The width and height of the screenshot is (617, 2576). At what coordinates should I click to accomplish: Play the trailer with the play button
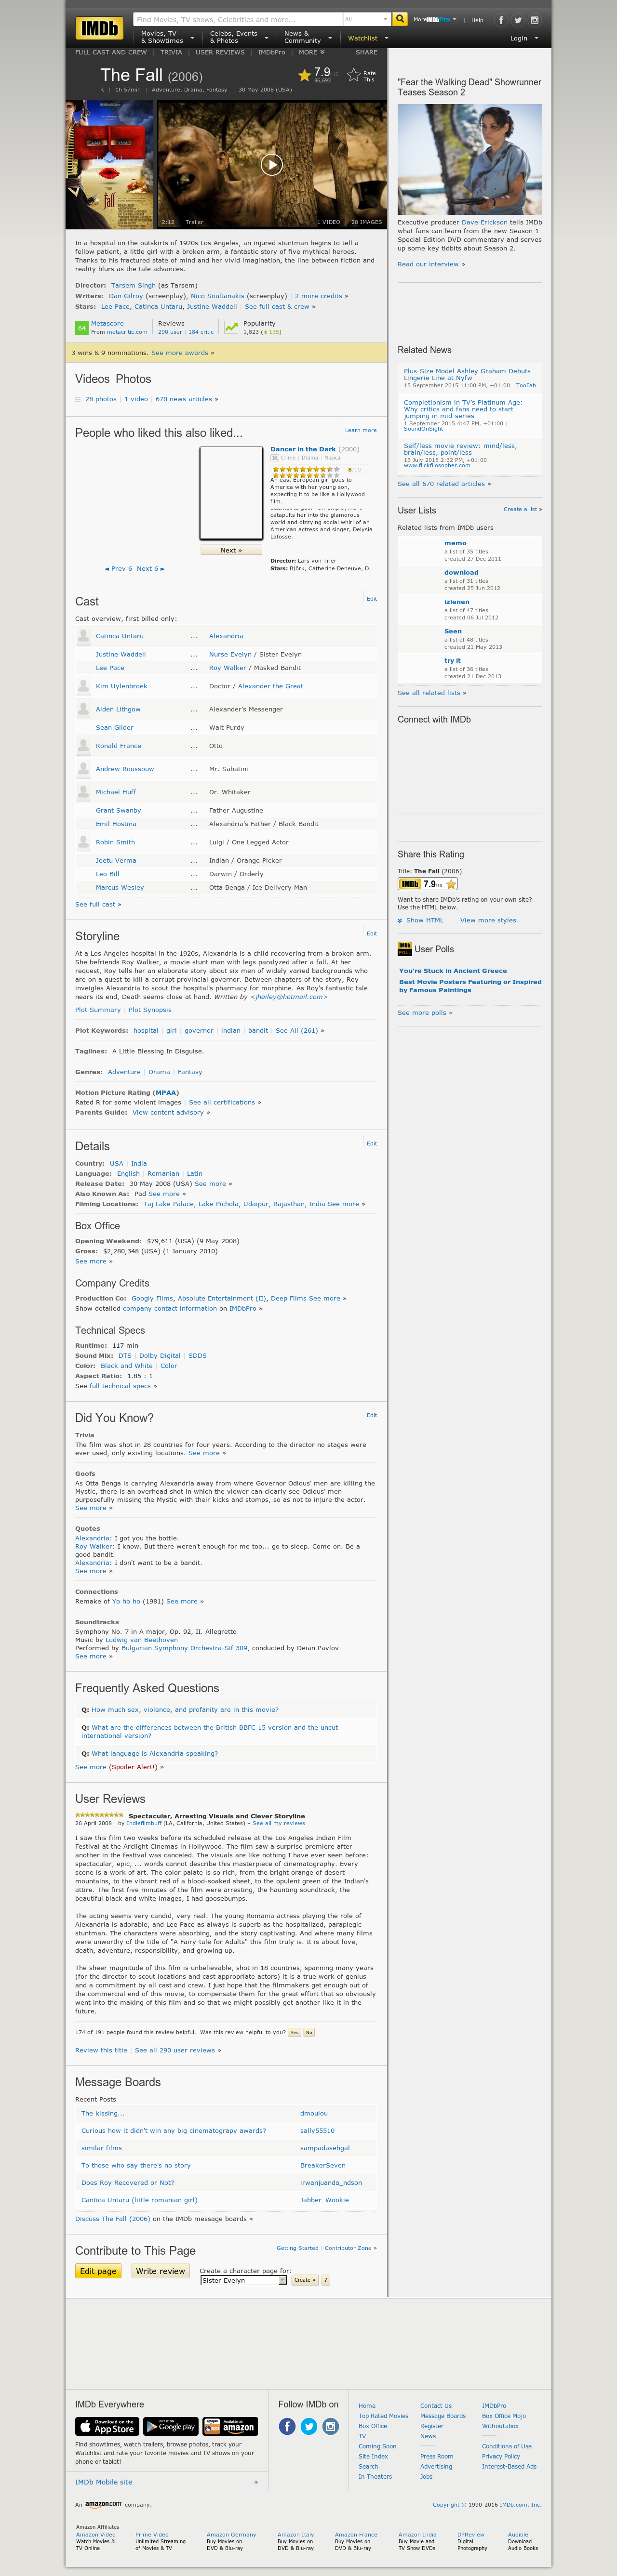pyautogui.click(x=271, y=165)
